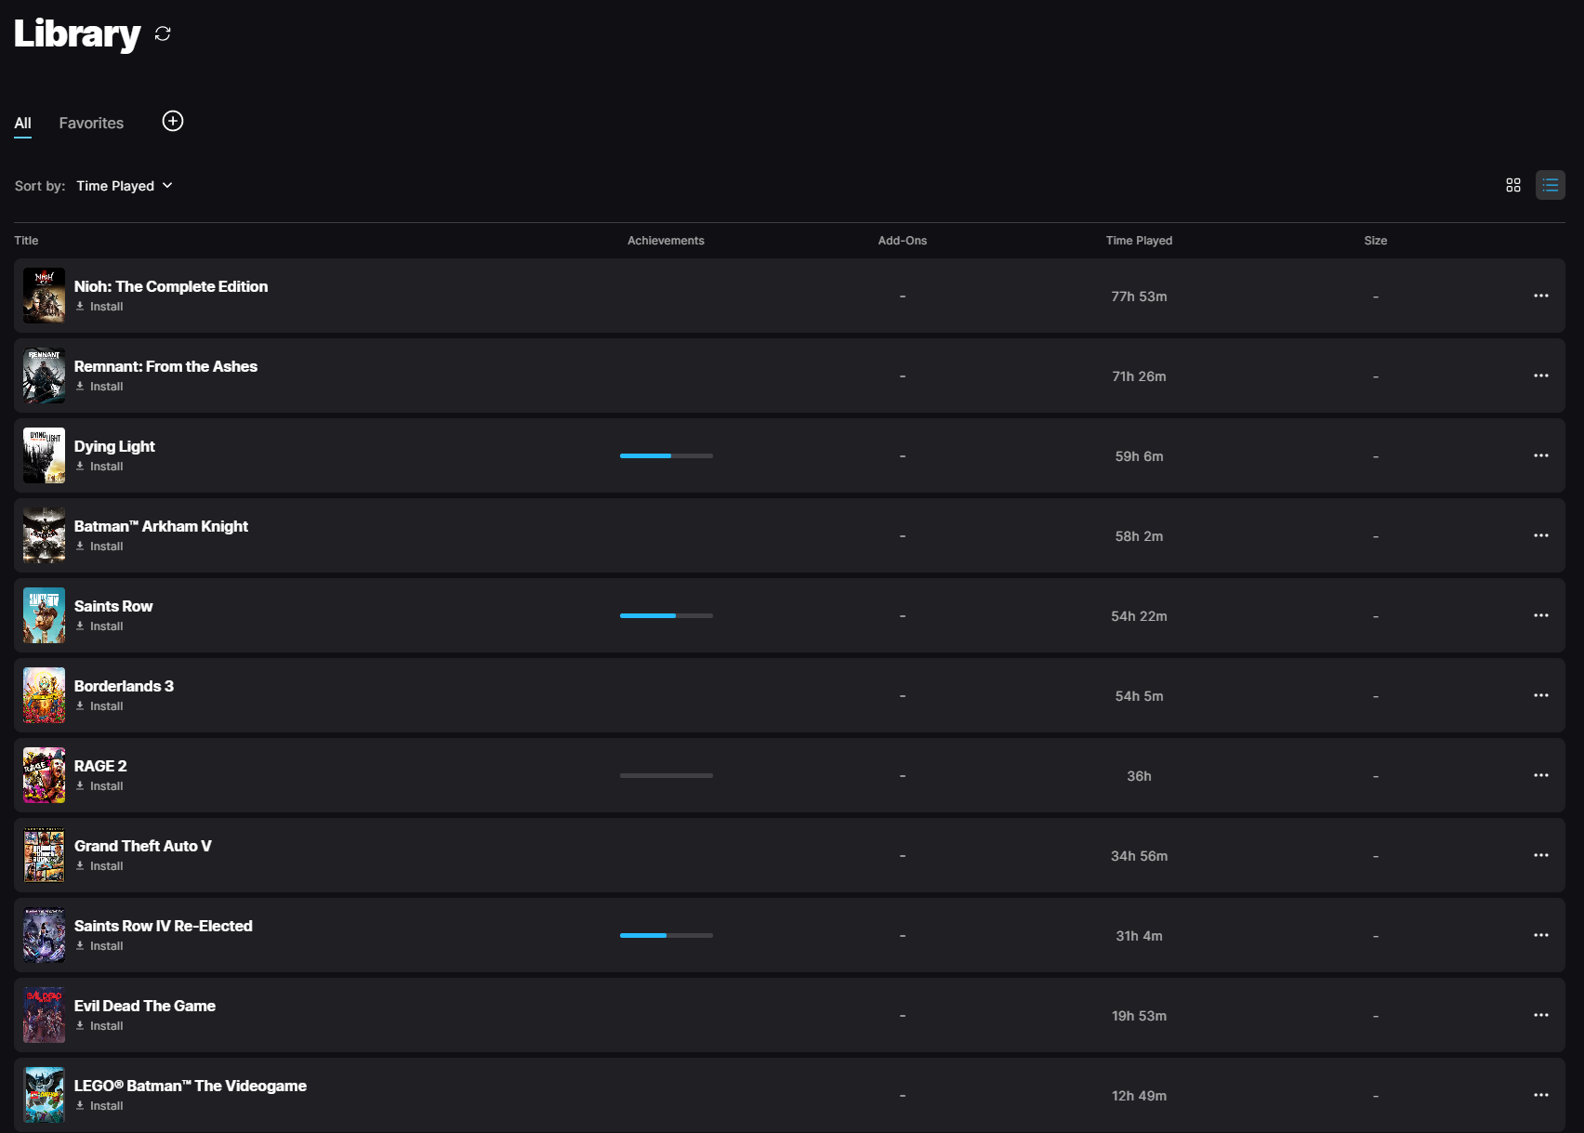Open the Grand Theft Auto V title
1584x1133 pixels.
[x=143, y=846]
